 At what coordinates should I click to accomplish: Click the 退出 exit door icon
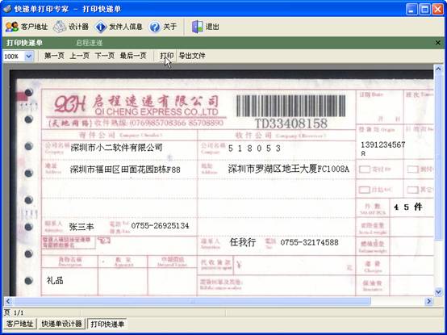tap(197, 27)
